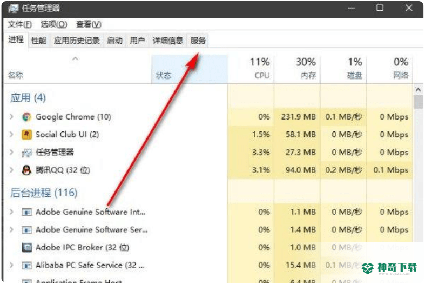Click the Google Chrome process icon
The width and height of the screenshot is (425, 284).
(26, 117)
